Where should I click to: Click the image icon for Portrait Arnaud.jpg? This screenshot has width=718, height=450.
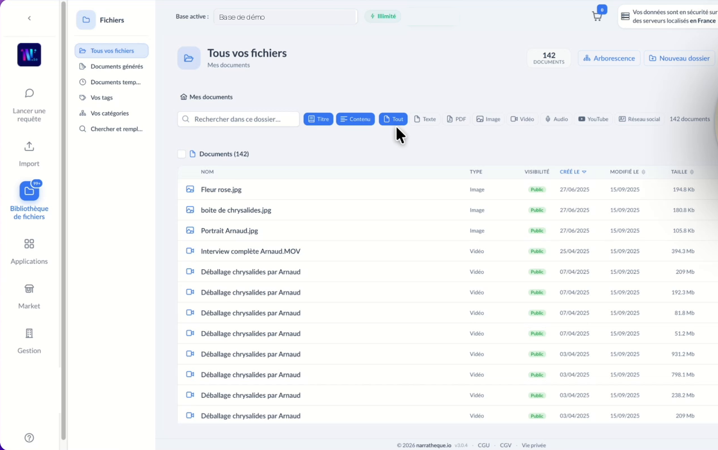coord(190,231)
